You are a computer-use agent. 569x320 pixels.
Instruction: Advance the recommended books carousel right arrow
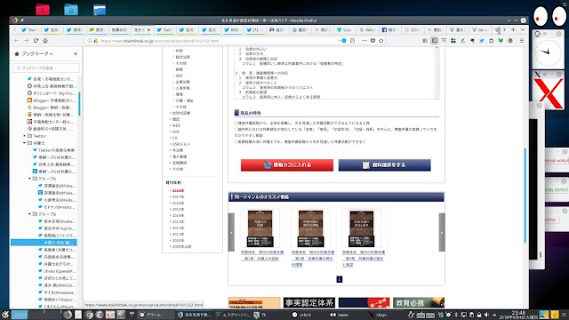click(442, 232)
